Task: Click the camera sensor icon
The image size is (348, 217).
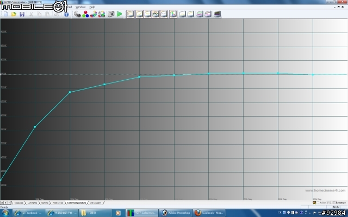Action: 111,14
